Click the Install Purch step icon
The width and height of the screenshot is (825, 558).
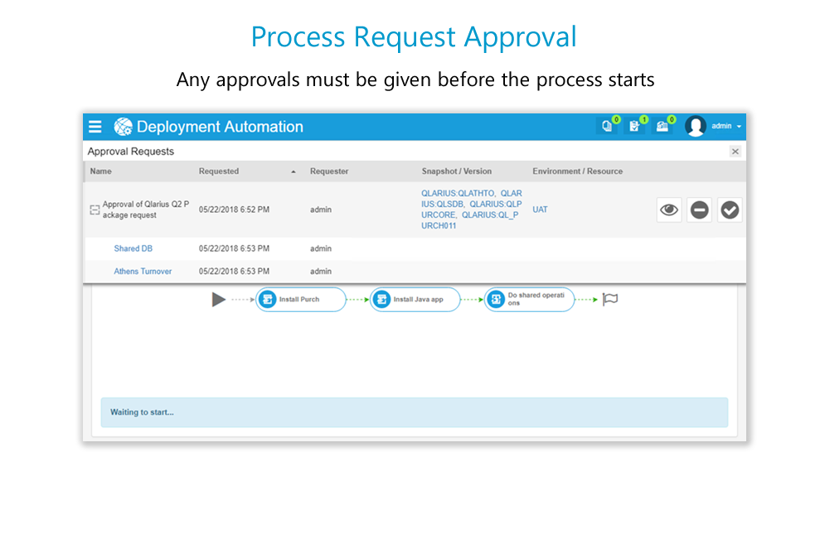click(x=267, y=300)
